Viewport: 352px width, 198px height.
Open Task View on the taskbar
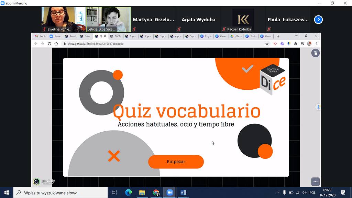click(114, 192)
